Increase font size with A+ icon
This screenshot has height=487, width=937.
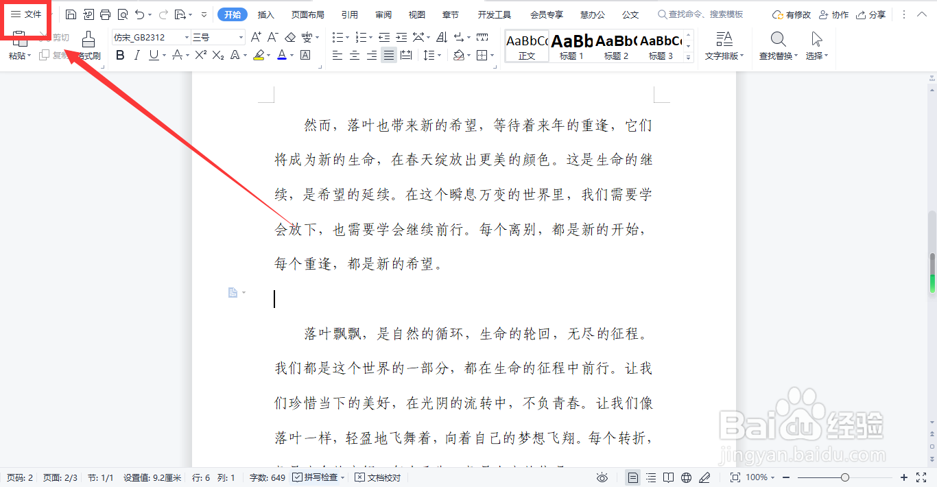click(x=256, y=37)
